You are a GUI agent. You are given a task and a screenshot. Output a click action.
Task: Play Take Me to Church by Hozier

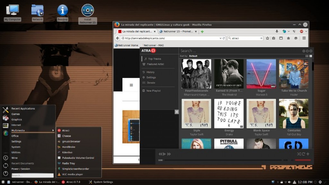click(294, 74)
